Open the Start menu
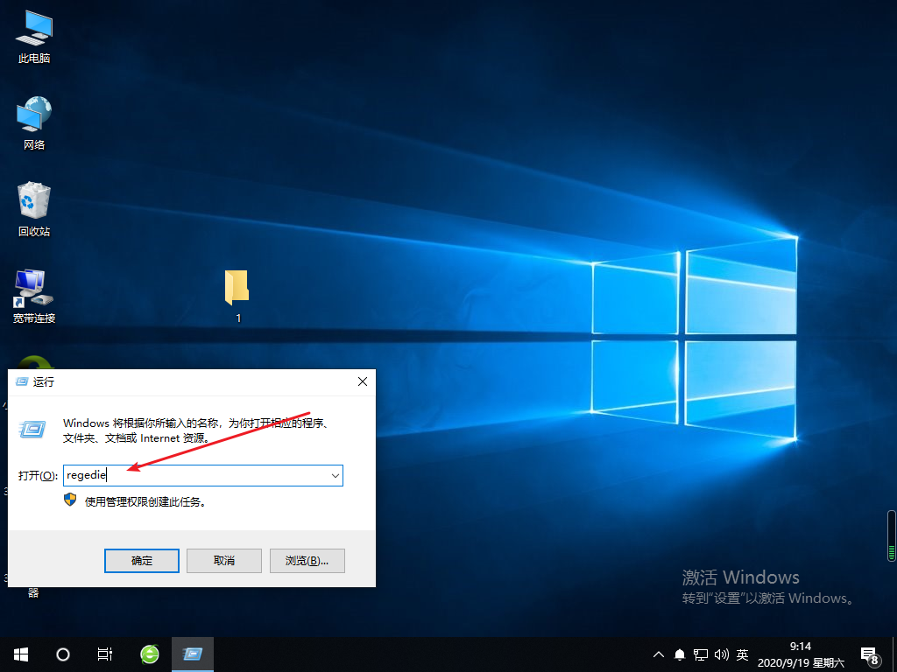The width and height of the screenshot is (897, 672). click(x=20, y=654)
